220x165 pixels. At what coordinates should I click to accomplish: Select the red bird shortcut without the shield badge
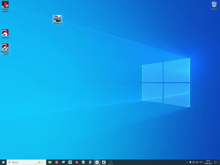pos(5,34)
